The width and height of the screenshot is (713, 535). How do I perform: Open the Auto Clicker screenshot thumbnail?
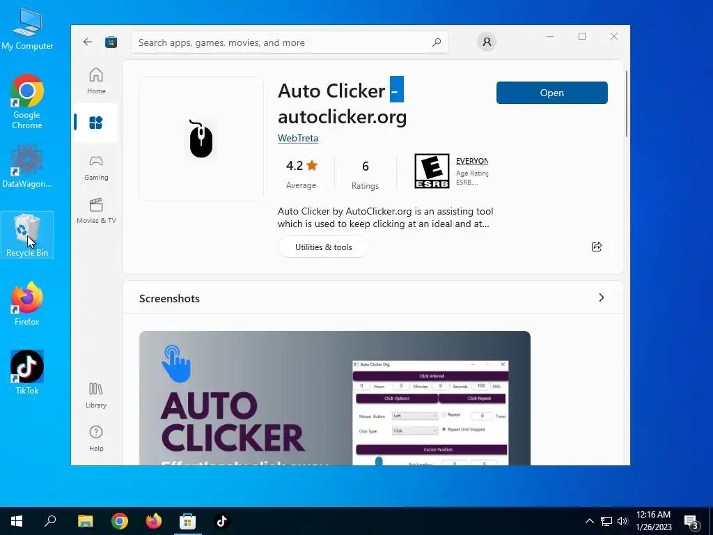point(335,398)
